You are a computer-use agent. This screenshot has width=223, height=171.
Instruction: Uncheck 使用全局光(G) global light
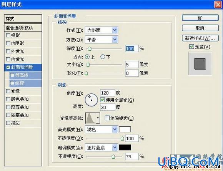click(x=102, y=100)
